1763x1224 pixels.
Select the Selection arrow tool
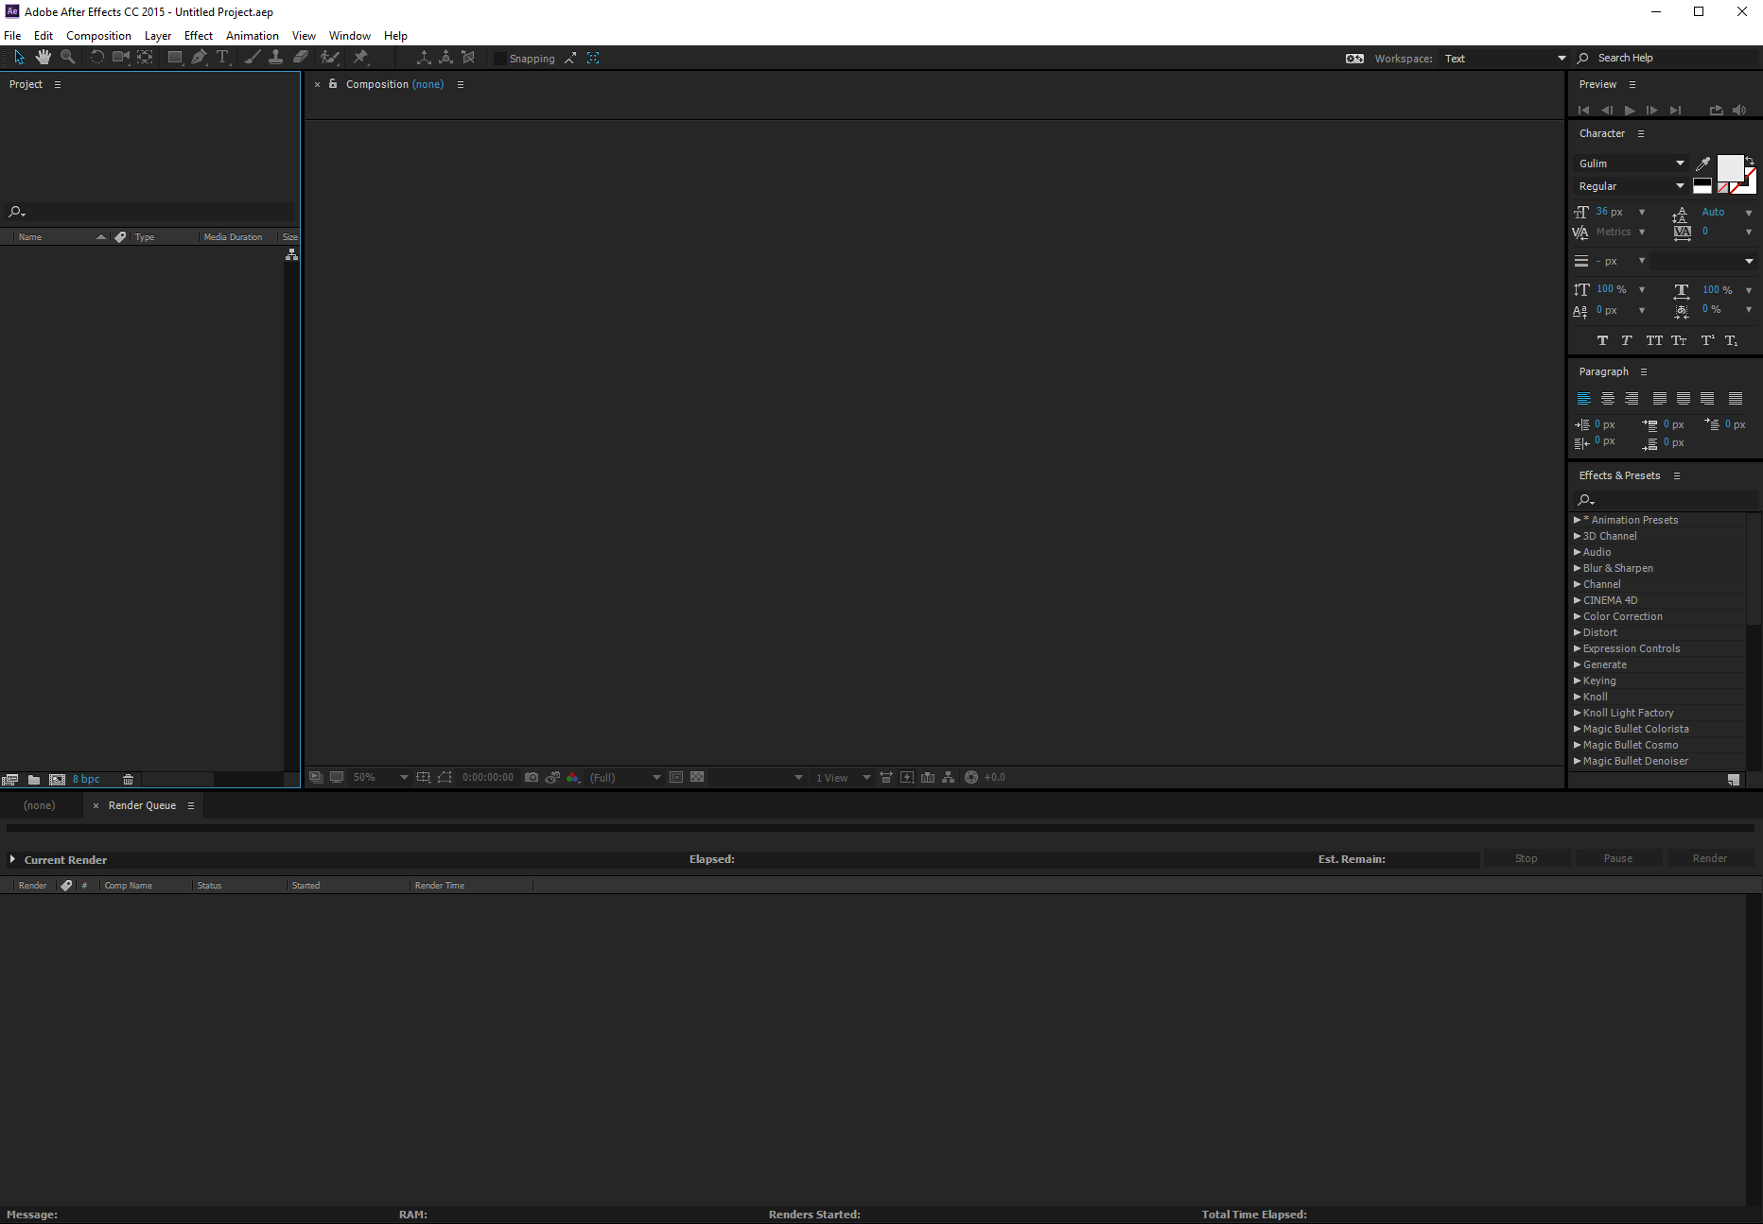coord(19,58)
